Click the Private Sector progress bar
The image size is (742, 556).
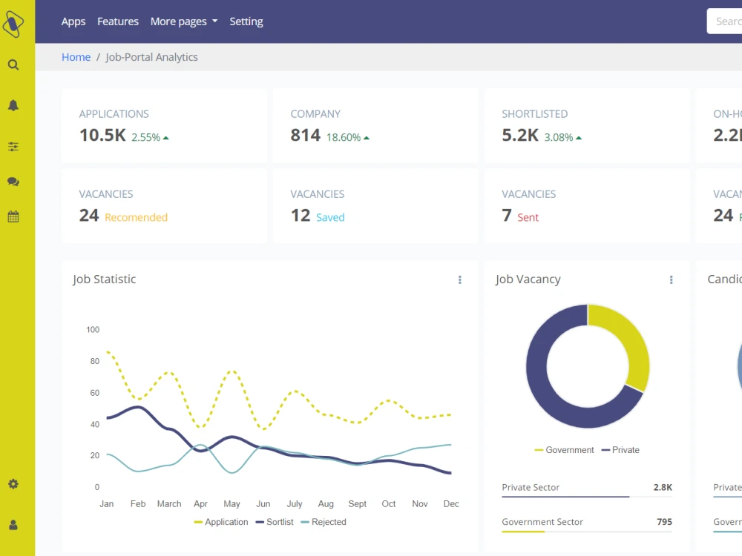pos(587,497)
